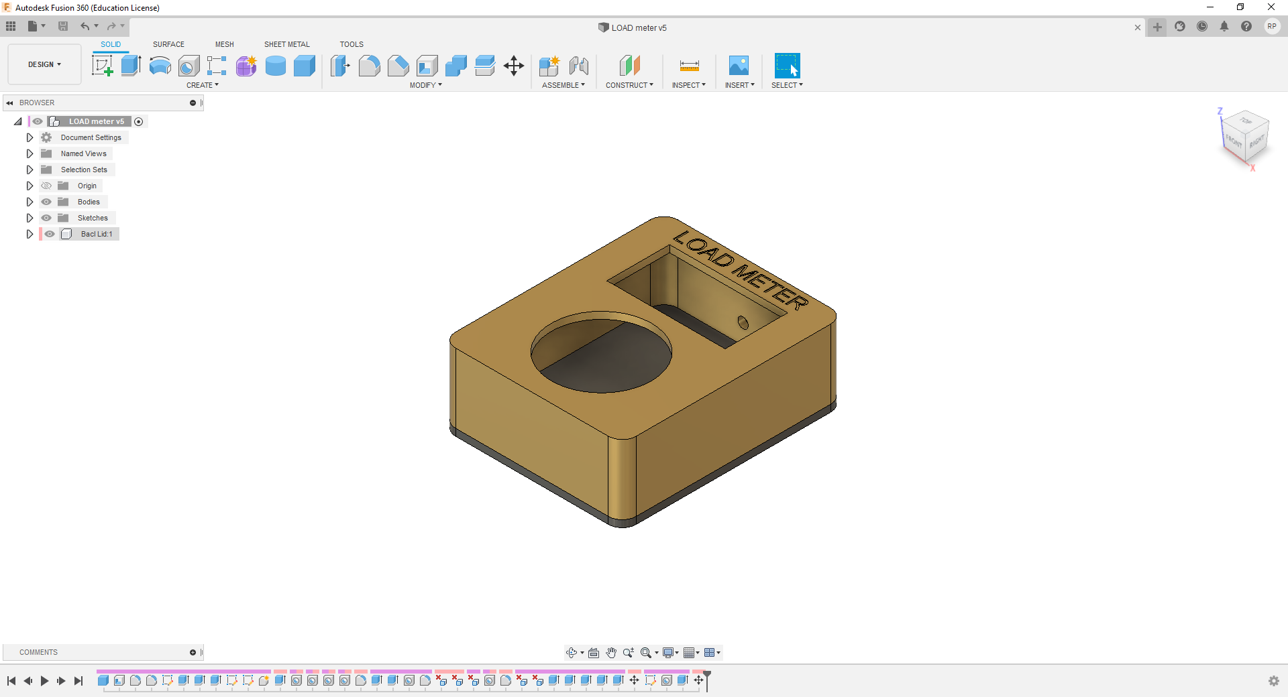The image size is (1288, 697).
Task: Toggle visibility of Bacl Lid:1 component
Action: pos(50,234)
